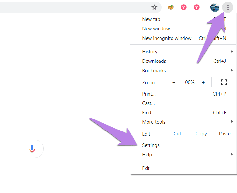Open the profile avatar picture
The height and width of the screenshot is (193, 237).
215,7
